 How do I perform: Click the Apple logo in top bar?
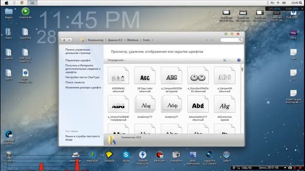click(6, 3)
